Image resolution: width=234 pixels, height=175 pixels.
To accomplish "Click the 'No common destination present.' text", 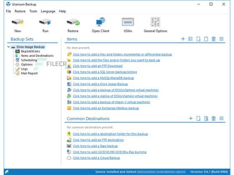I will [x=90, y=127].
